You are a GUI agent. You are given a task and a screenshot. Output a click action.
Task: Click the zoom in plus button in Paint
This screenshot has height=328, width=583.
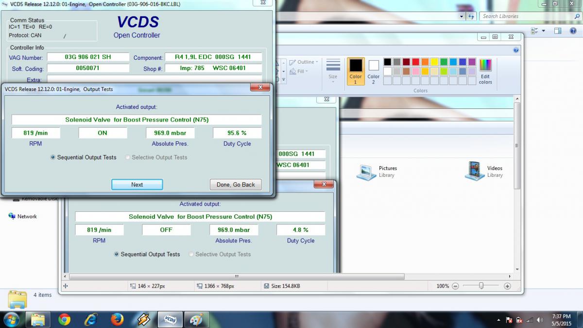[x=507, y=286]
